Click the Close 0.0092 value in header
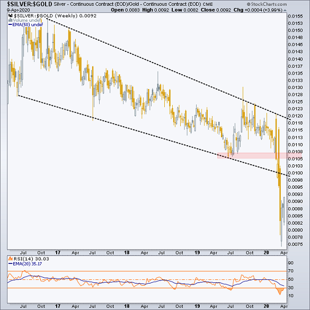The height and width of the screenshot is (310, 310). [216, 10]
